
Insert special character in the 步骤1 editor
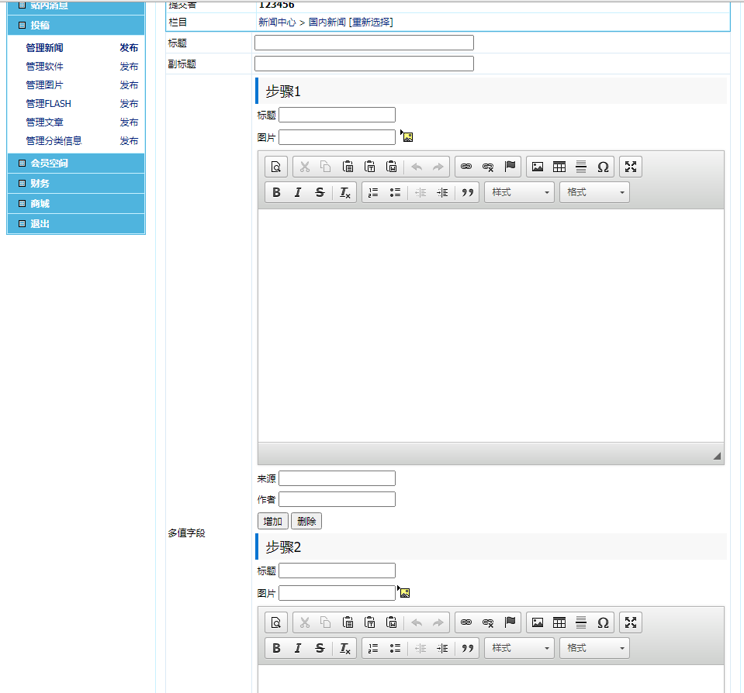(x=603, y=167)
